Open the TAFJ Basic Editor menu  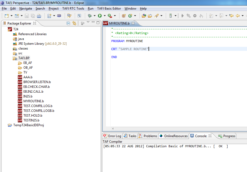(109, 9)
